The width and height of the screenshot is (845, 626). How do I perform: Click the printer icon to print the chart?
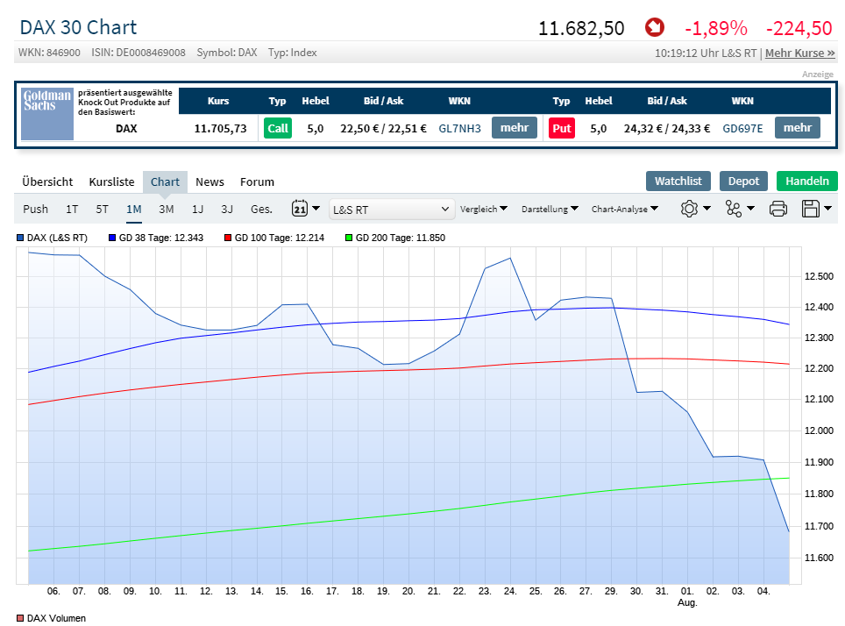(778, 208)
